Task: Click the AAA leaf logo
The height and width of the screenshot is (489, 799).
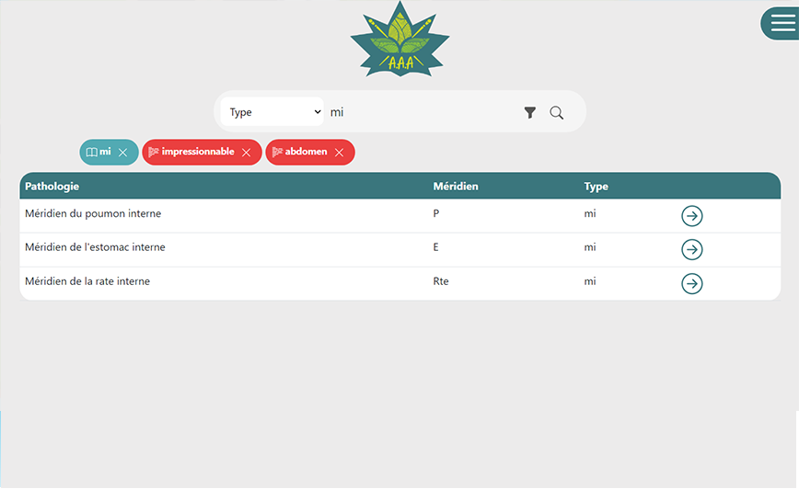Action: pos(399,40)
